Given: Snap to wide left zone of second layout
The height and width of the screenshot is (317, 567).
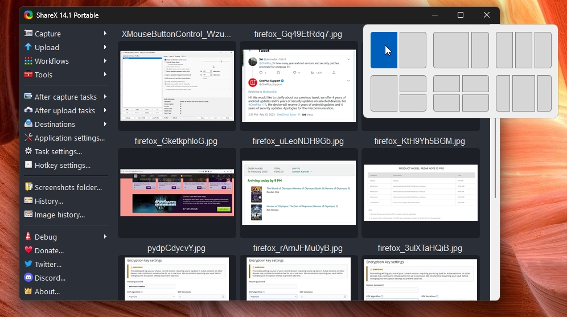Looking at the screenshot, I should [x=451, y=50].
